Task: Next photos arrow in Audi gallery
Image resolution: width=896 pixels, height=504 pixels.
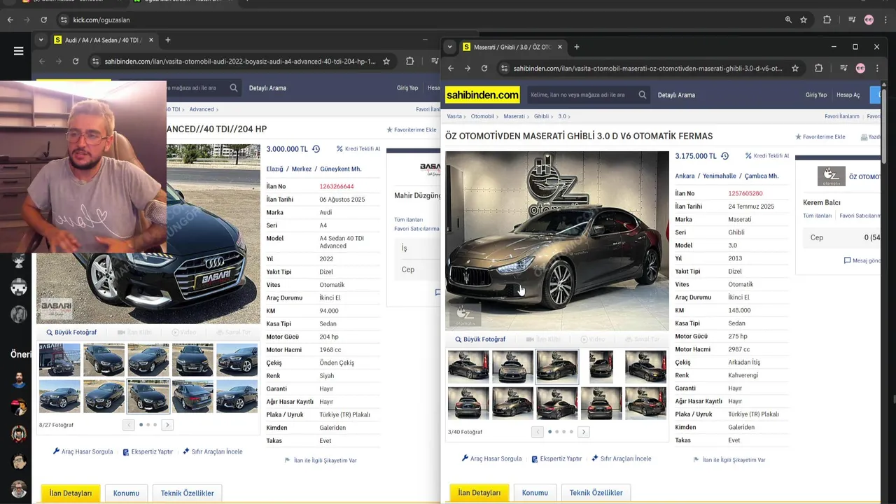Action: pos(167,425)
